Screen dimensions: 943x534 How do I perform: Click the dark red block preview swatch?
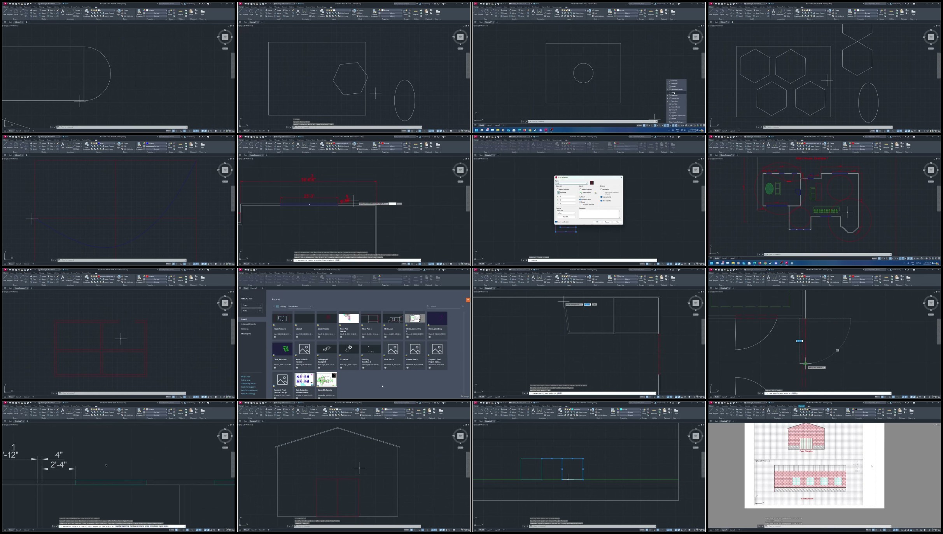(592, 183)
